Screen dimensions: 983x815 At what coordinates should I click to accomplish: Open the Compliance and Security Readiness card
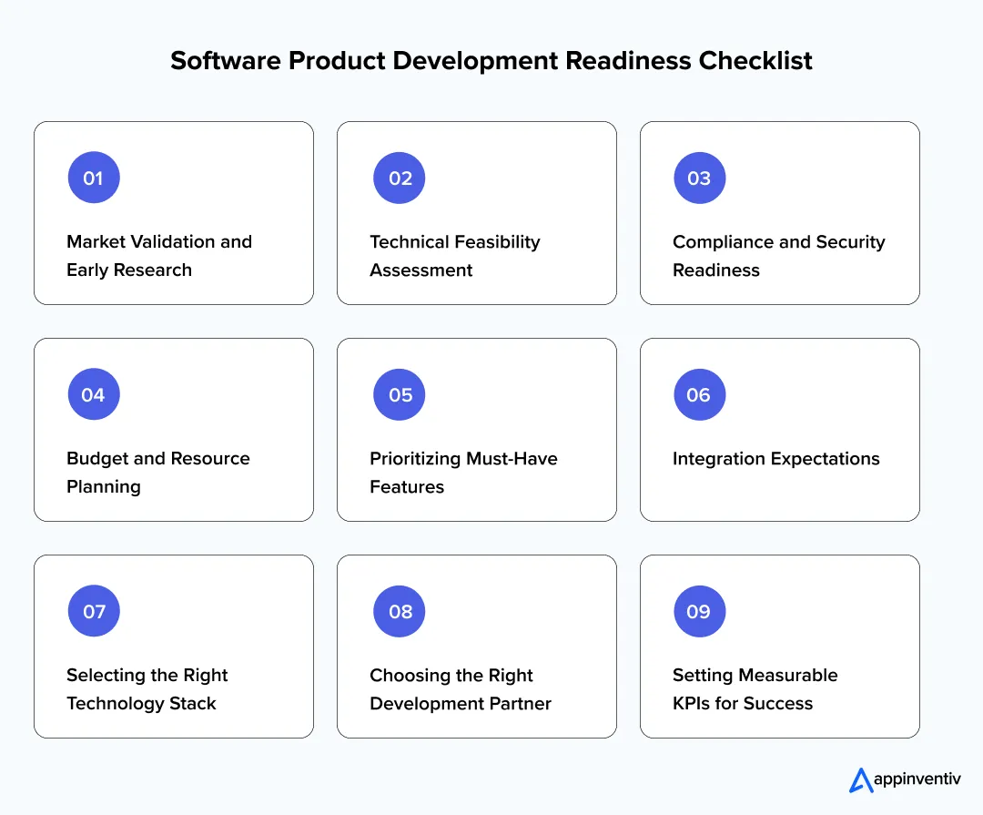[x=779, y=212]
